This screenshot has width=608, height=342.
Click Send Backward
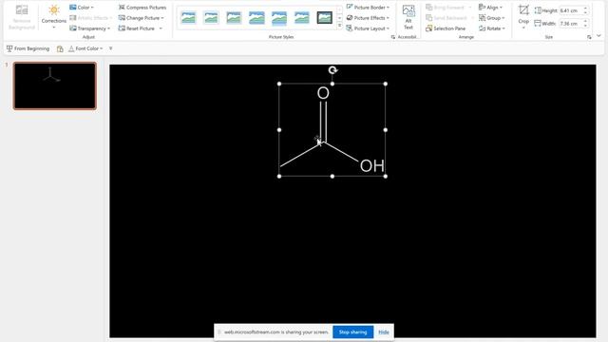click(446, 18)
